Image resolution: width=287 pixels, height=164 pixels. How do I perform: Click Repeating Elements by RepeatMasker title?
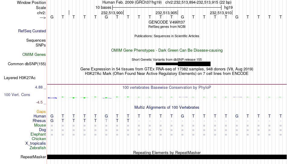167,153
